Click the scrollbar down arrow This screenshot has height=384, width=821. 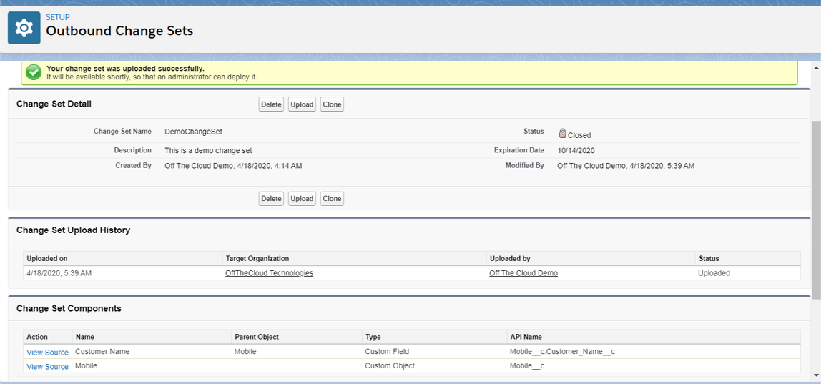tap(816, 375)
